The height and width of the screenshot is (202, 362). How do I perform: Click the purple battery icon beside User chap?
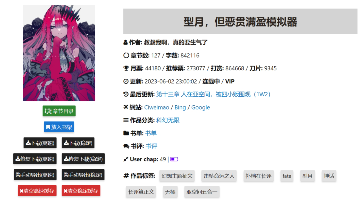[174, 159]
